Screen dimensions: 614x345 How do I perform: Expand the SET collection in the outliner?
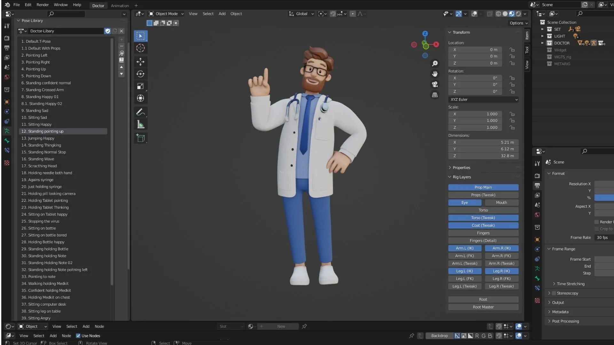(542, 29)
